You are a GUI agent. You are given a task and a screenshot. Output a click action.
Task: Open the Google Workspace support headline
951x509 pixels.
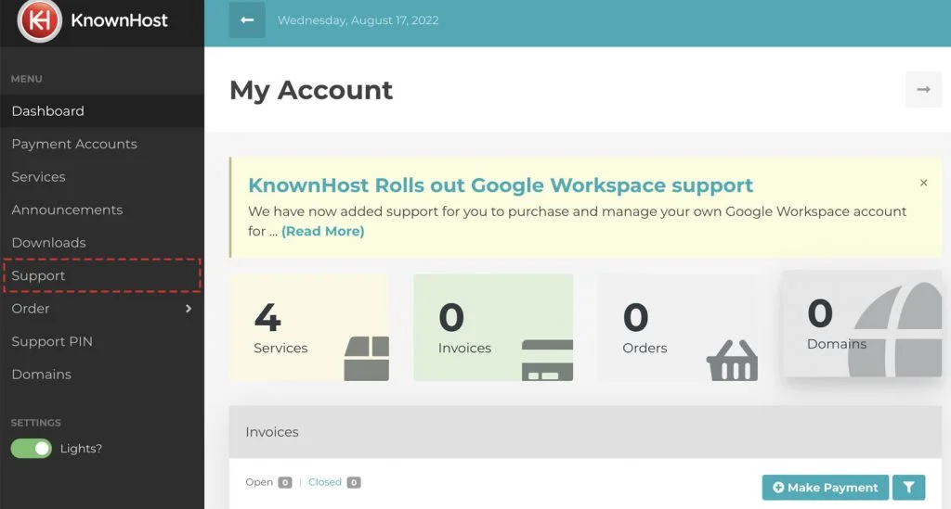(501, 185)
